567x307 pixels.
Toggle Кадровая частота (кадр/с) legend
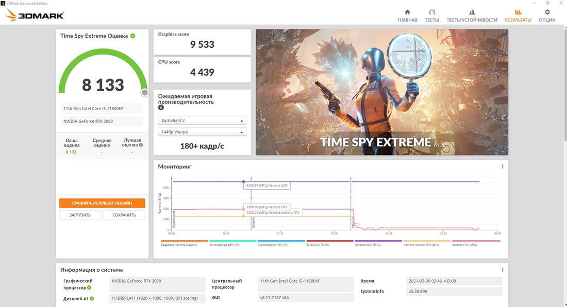click(x=184, y=243)
